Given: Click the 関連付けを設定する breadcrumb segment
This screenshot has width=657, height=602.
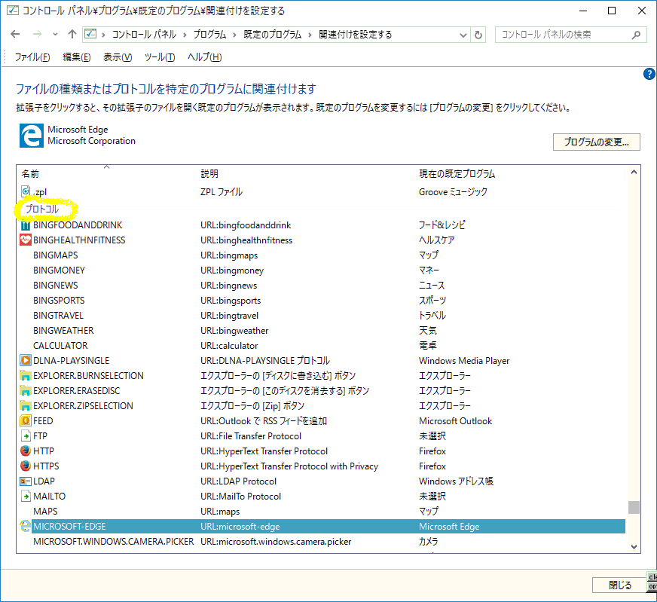Looking at the screenshot, I should coord(356,35).
